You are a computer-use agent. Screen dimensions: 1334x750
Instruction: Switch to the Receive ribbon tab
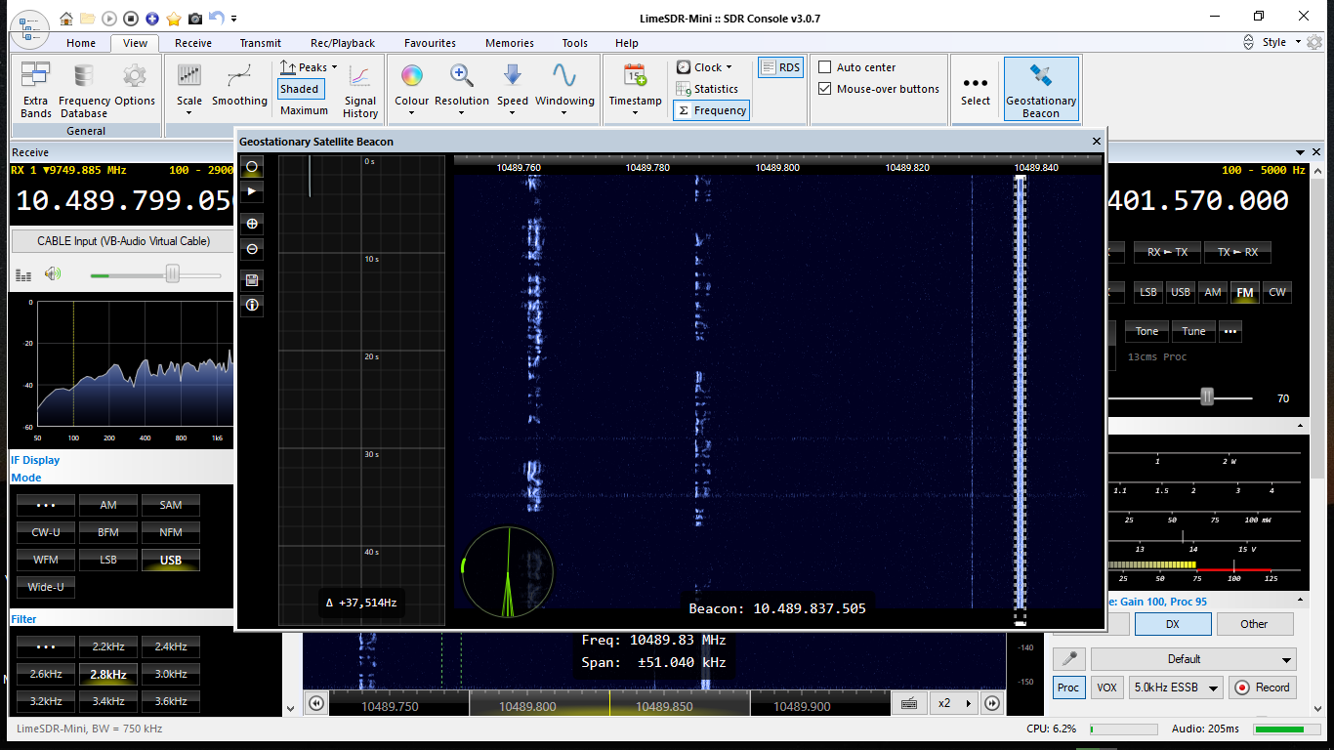click(x=193, y=43)
